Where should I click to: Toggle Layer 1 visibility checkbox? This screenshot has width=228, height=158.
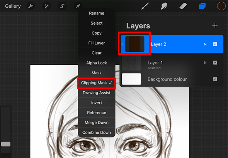pyautogui.click(x=215, y=62)
